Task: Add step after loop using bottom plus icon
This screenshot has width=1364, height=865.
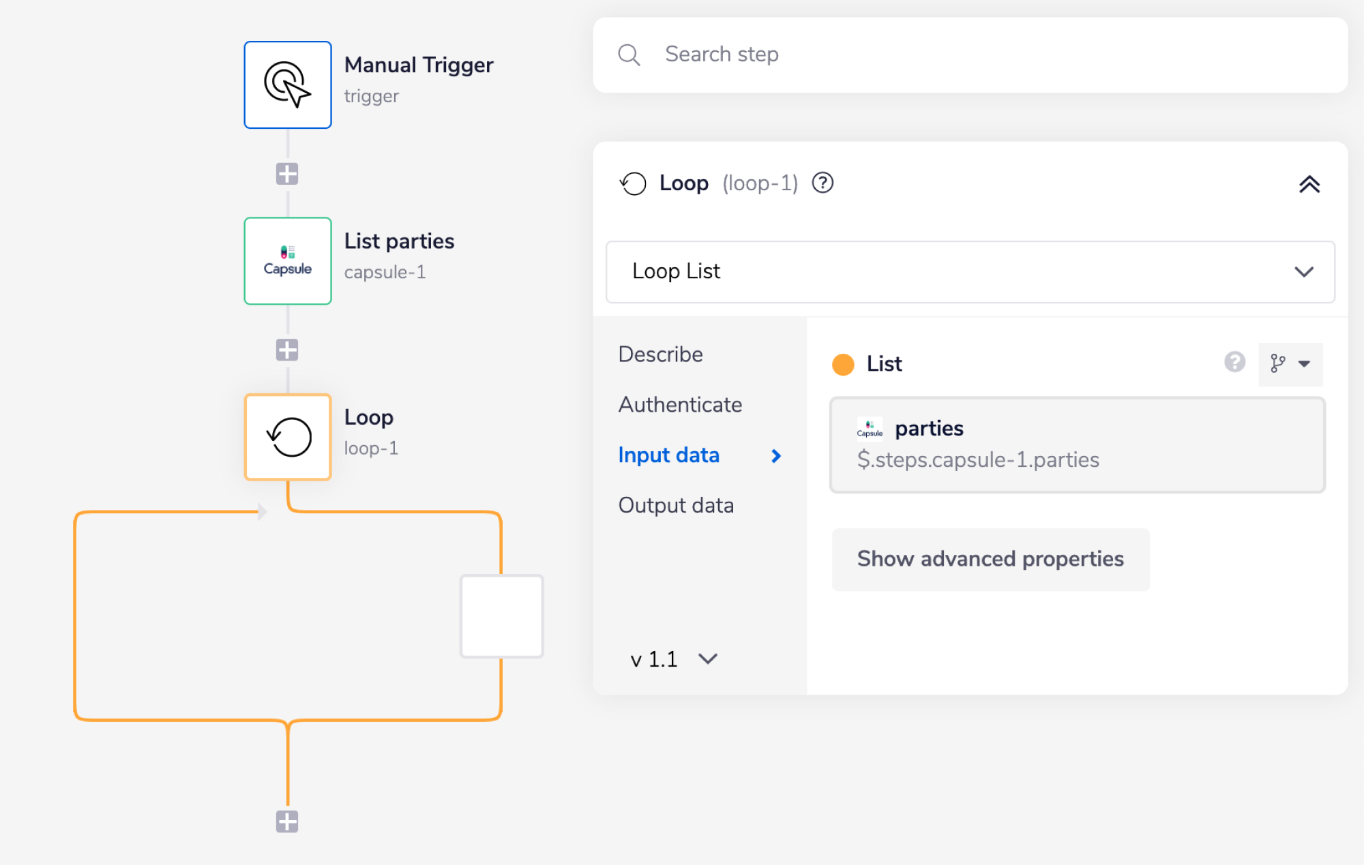Action: 287,821
